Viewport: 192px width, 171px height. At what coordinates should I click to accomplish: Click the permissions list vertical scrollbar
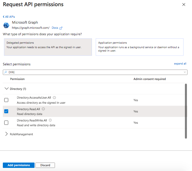click(186, 111)
